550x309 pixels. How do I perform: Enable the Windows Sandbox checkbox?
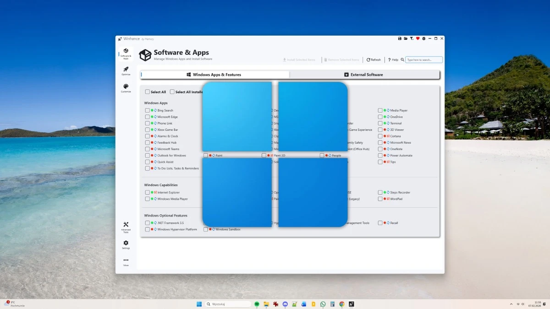pos(205,229)
